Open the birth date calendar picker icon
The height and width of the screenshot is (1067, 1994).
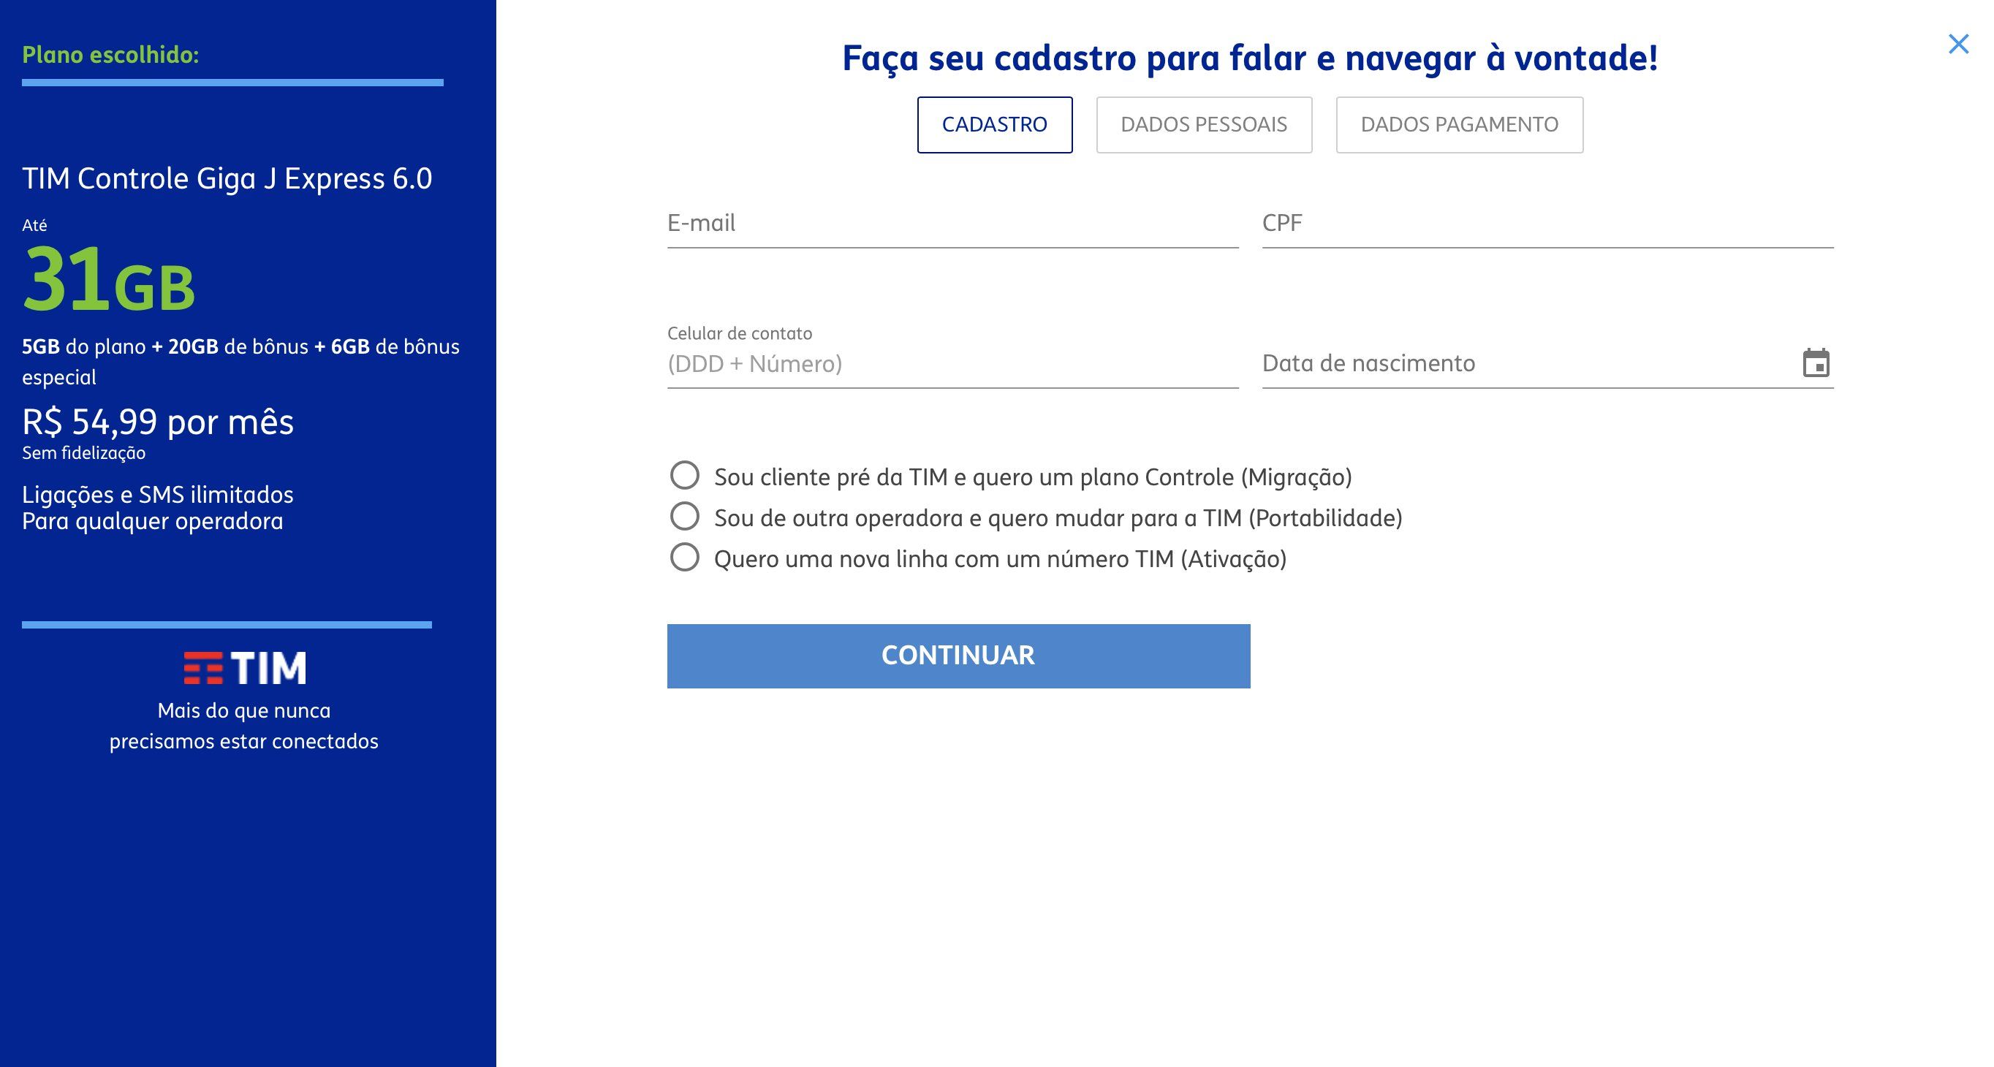pyautogui.click(x=1816, y=363)
